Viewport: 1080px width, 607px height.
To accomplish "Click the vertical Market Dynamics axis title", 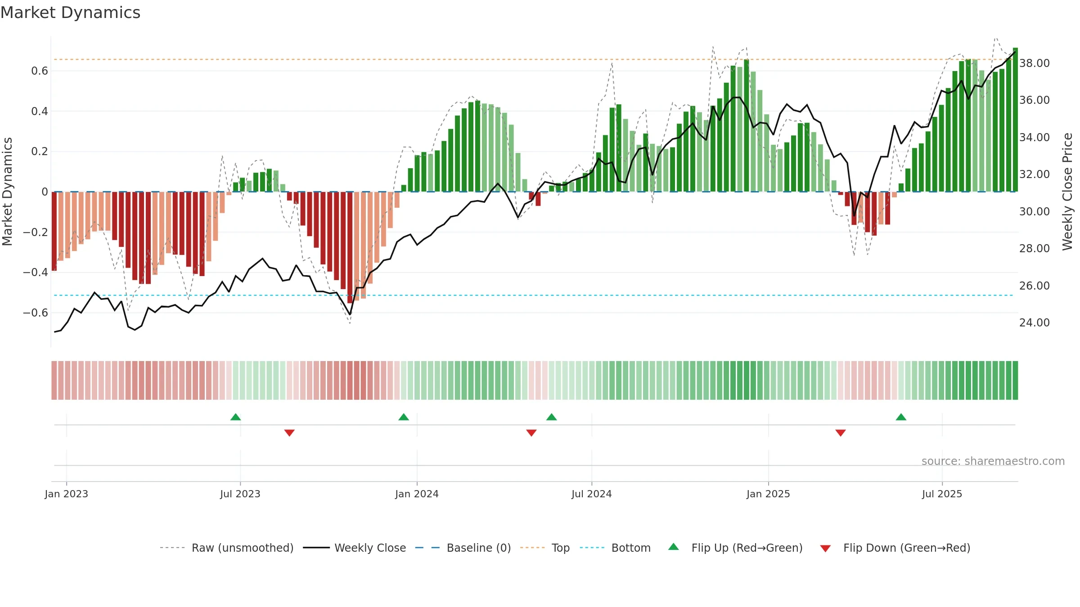I will click(7, 192).
